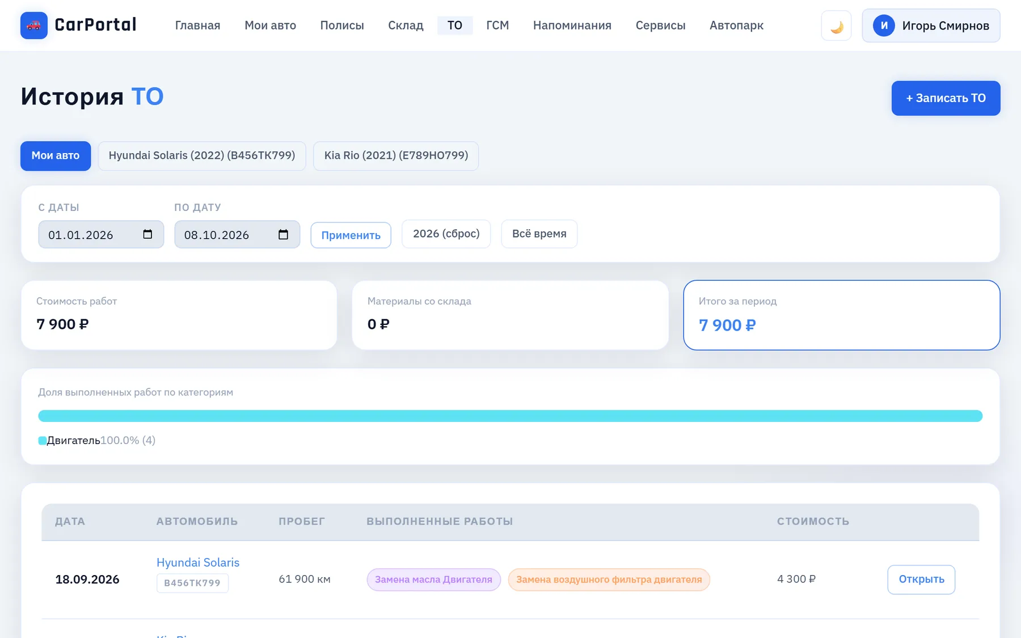Screen dimensions: 1021x638
Task: Click the start date field 01.01.2026
Action: [101, 234]
